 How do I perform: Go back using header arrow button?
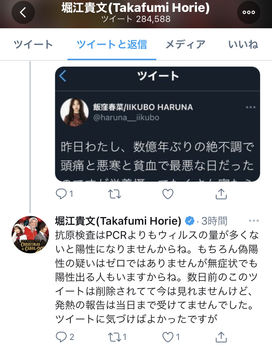click(x=23, y=12)
